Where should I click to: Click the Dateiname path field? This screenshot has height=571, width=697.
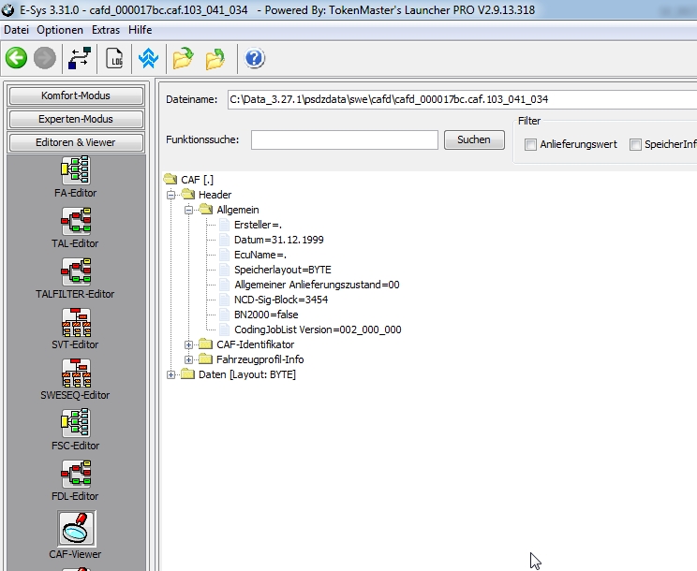[462, 99]
